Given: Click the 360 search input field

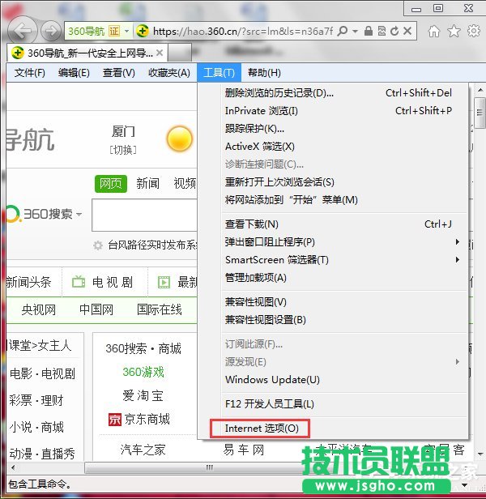Looking at the screenshot, I should click(x=145, y=215).
